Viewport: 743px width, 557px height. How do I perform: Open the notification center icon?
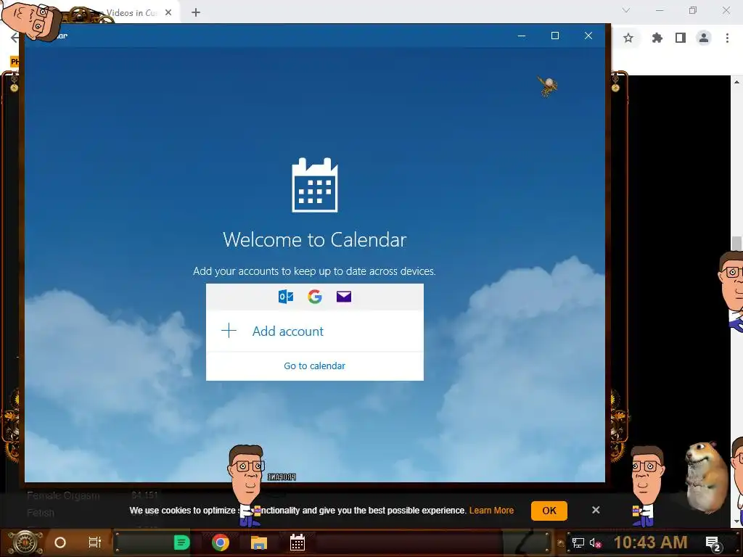[x=713, y=543]
